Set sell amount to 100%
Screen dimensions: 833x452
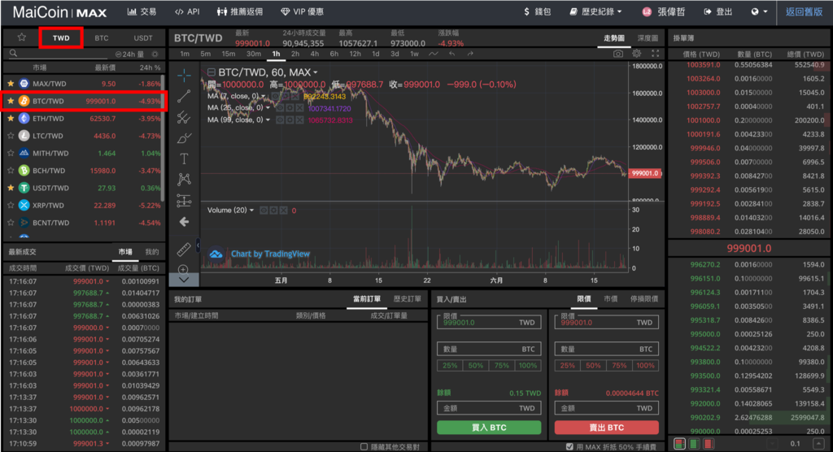tap(645, 366)
